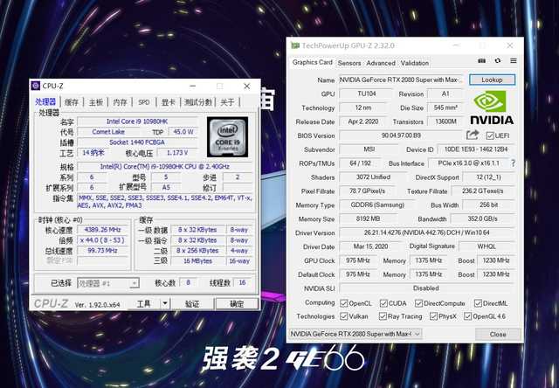Screen dimensions: 559x388
Task: Open the 关于 tab in CPU-Z
Action: coord(227,102)
